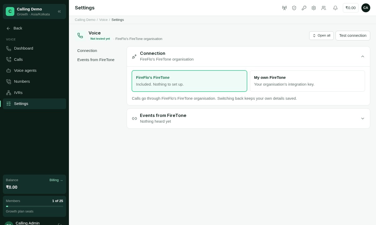Collapse the Connection section chevron

click(363, 56)
